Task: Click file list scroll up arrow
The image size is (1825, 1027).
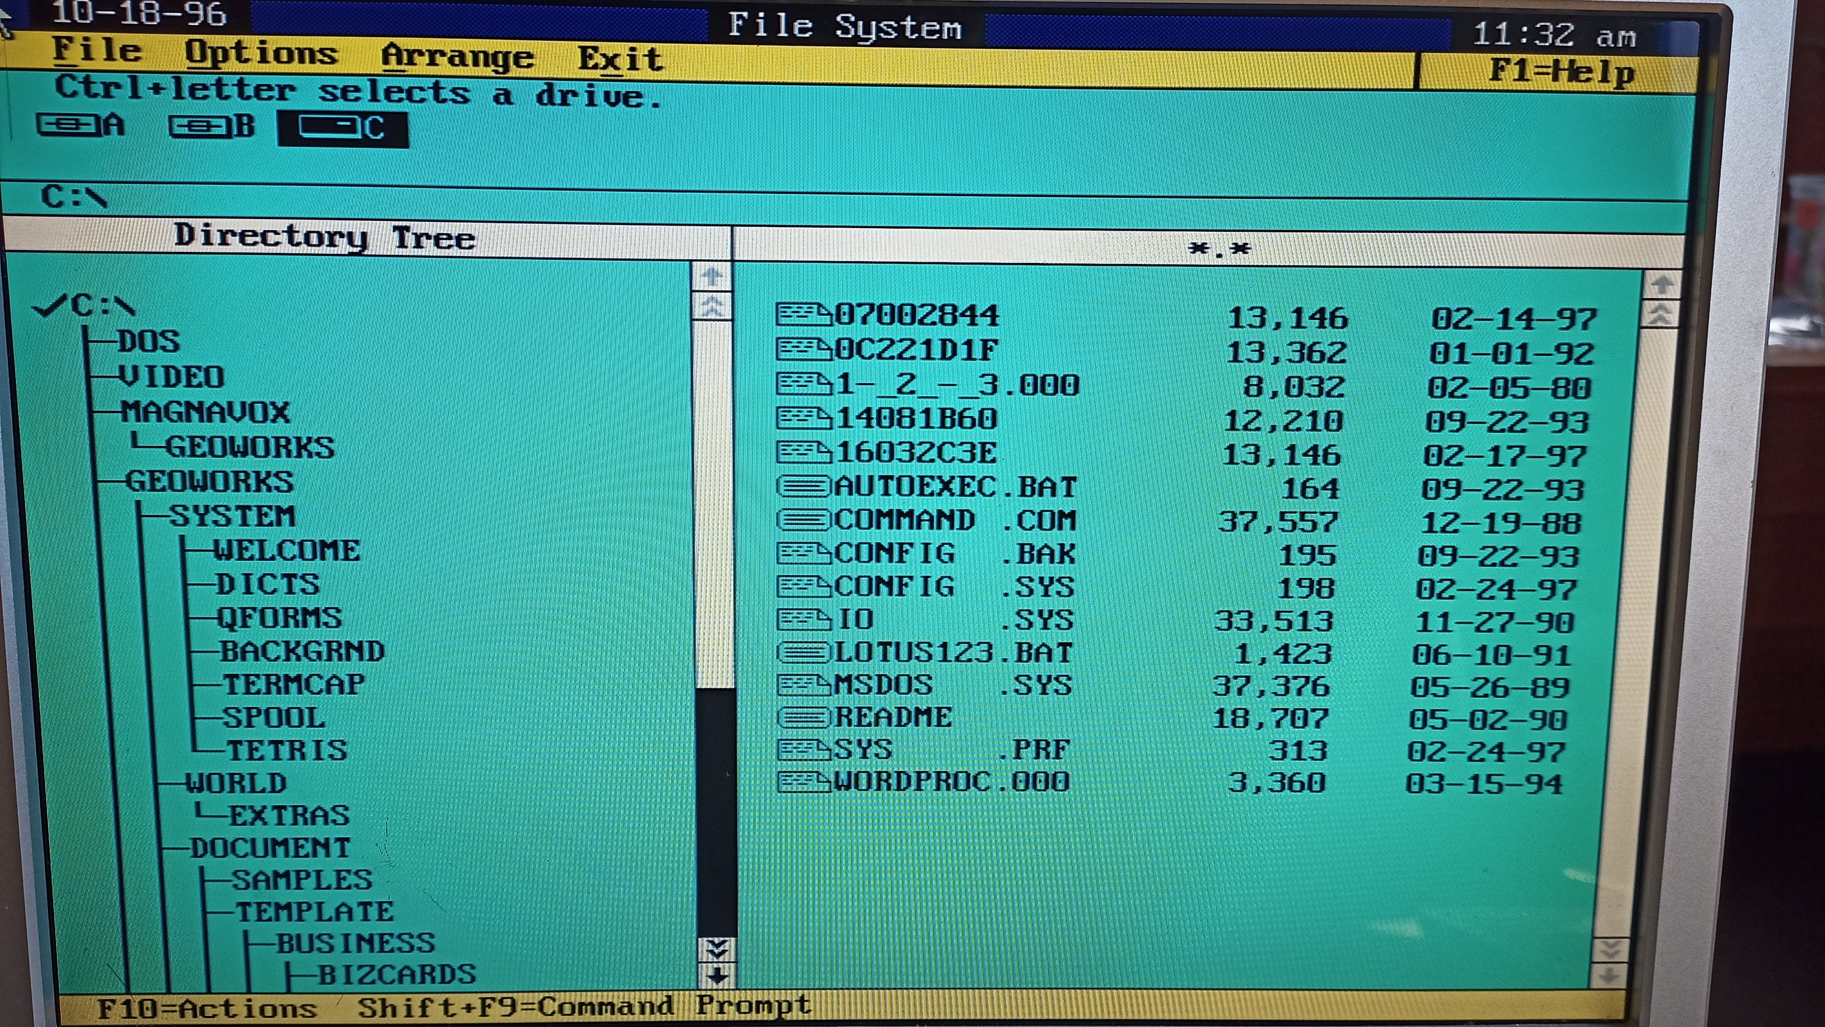Action: pos(1662,285)
